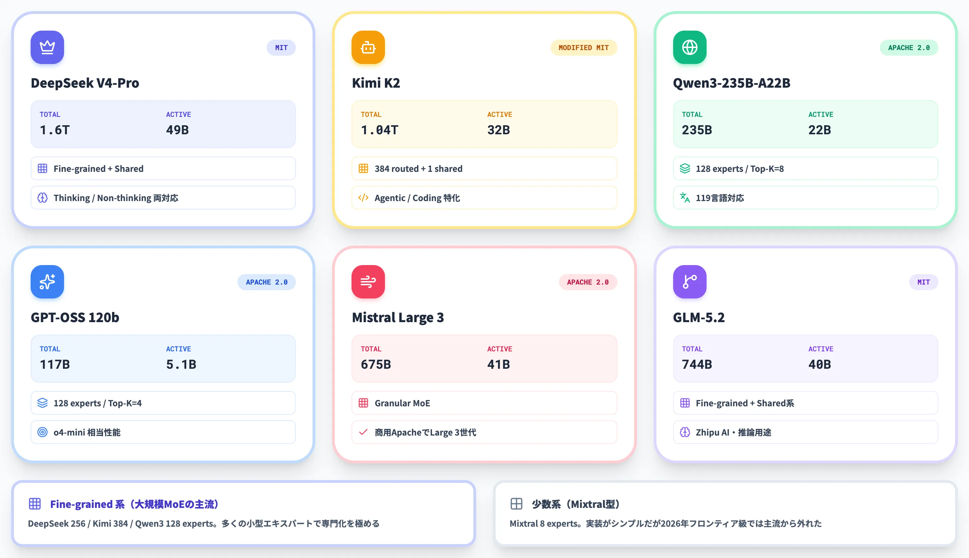This screenshot has height=558, width=969.
Task: Click the DeepSeek V4-Pro crown icon
Action: click(x=47, y=47)
